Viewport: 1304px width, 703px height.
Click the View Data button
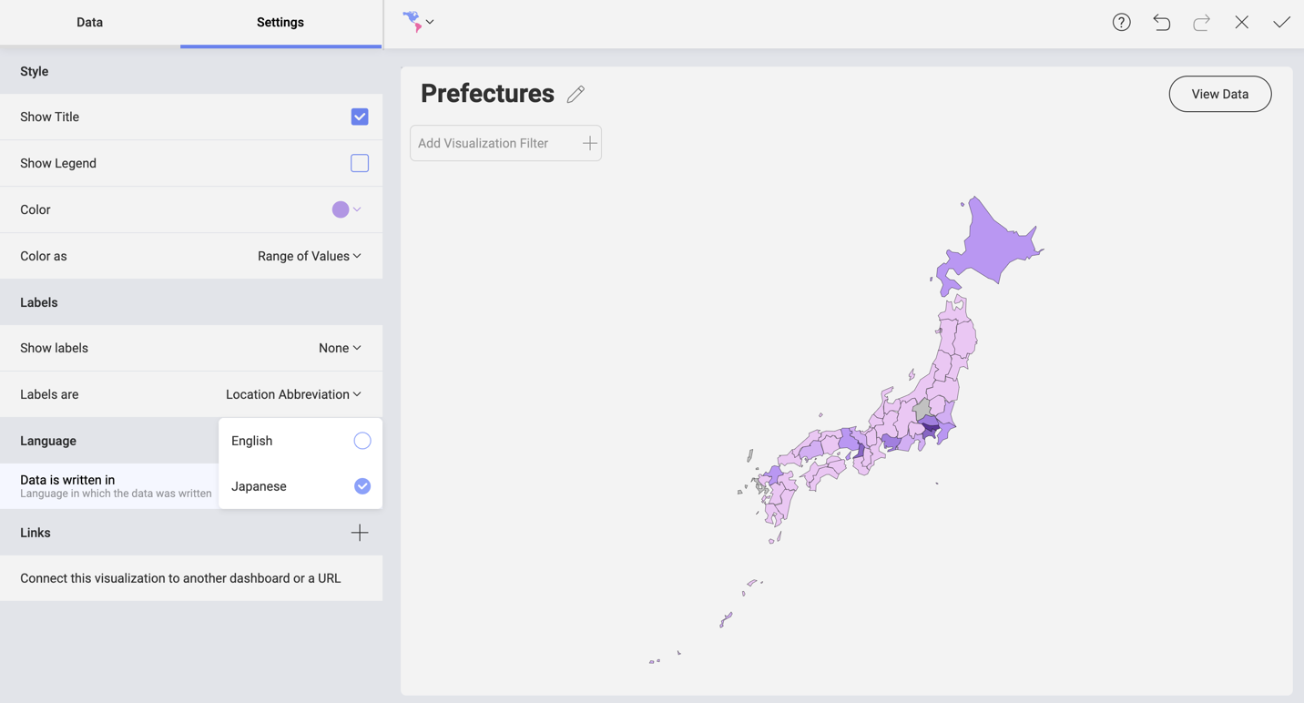point(1220,94)
